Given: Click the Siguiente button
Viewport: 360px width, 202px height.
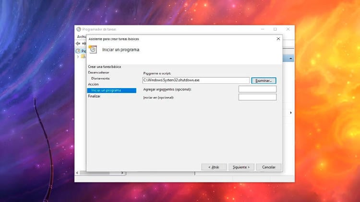Looking at the screenshot, I should point(240,167).
